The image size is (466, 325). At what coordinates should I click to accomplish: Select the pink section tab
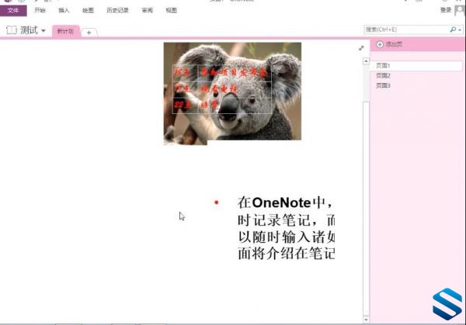[66, 31]
